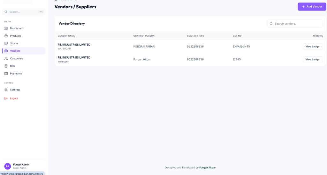Click the Settings gear icon
Screen dimensions: 327x175
(x=6, y=90)
